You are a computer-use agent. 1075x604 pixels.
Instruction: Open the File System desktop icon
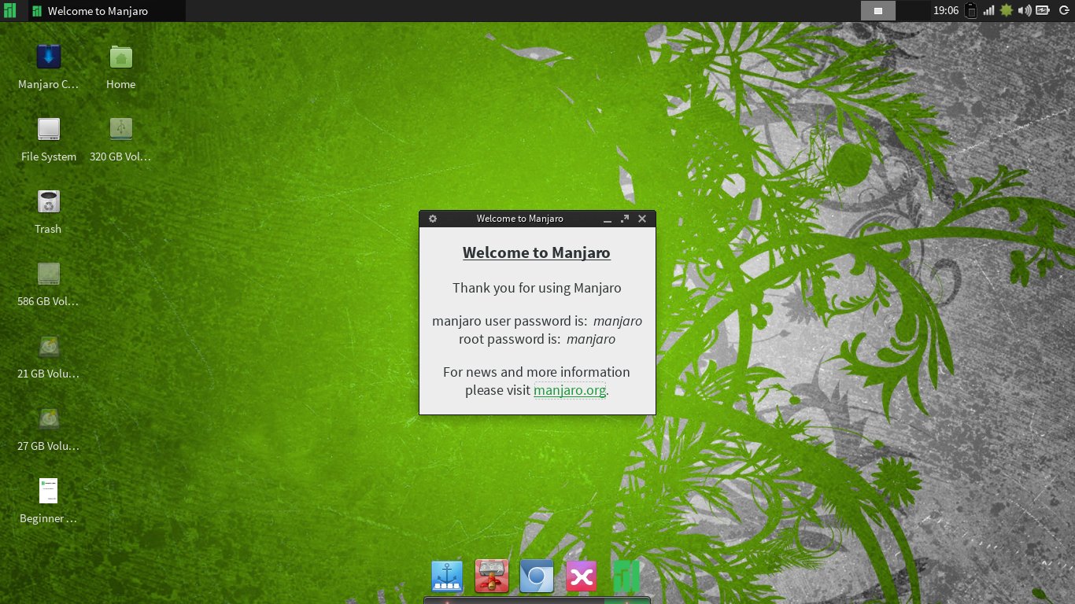tap(49, 130)
